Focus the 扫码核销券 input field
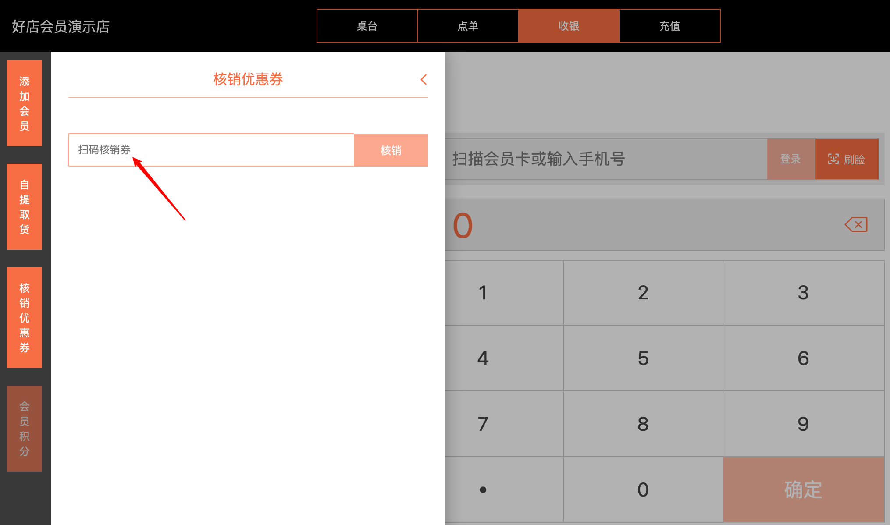 [x=211, y=150]
